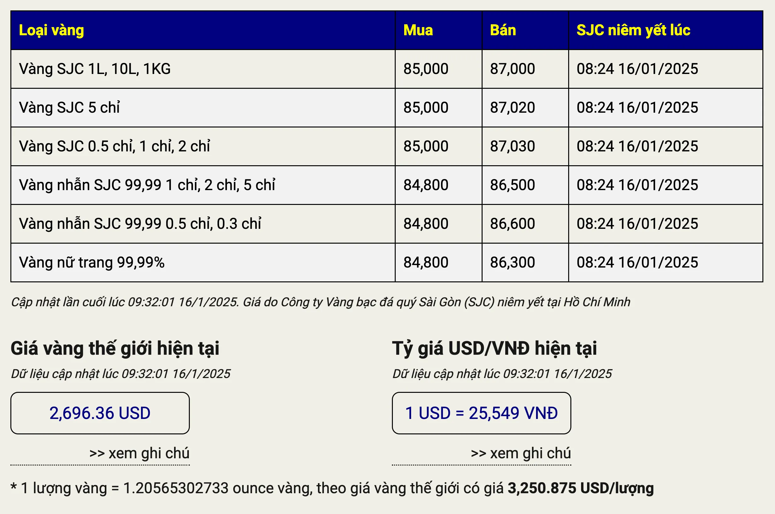
Task: Click the 'Mua' column header
Action: click(x=418, y=30)
